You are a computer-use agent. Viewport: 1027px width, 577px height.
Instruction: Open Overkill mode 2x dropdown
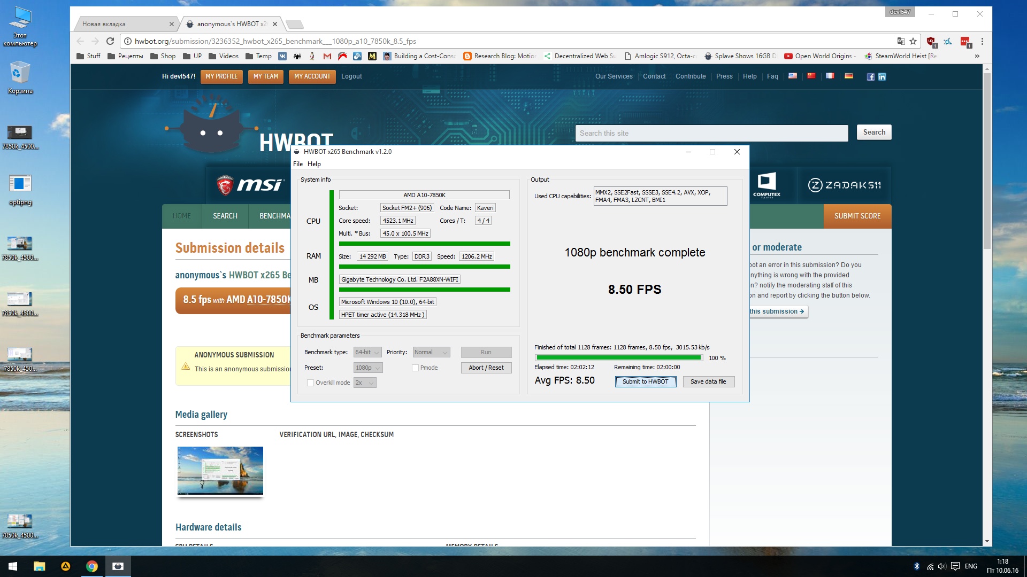pos(365,383)
